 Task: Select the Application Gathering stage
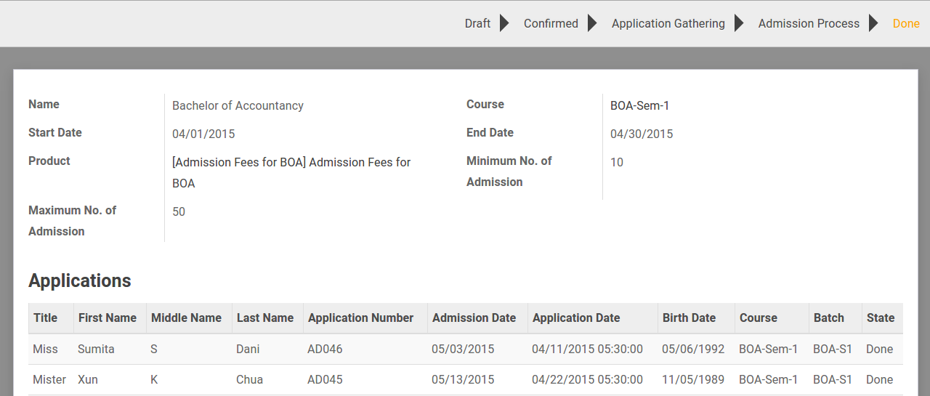tap(668, 23)
